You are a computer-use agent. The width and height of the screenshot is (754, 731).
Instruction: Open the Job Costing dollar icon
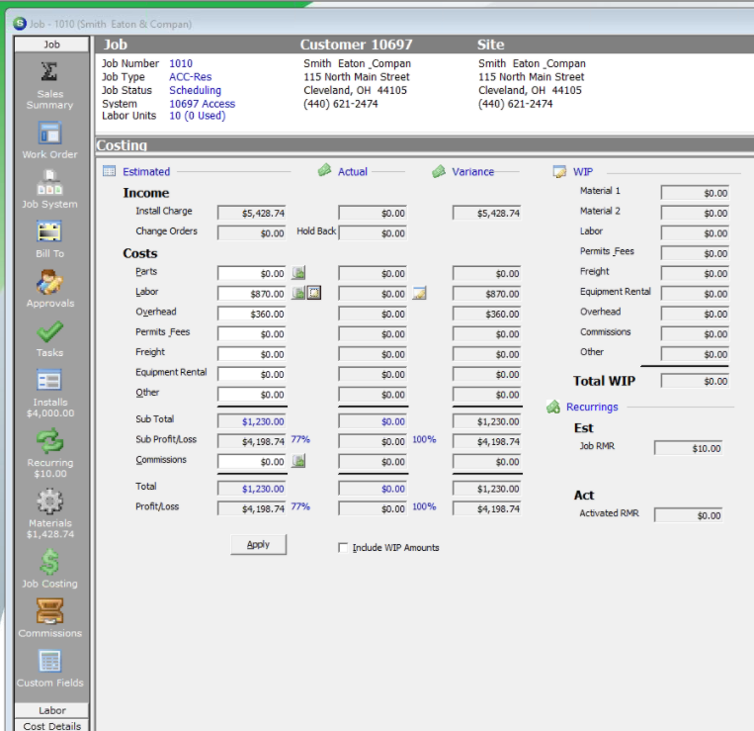(x=49, y=562)
